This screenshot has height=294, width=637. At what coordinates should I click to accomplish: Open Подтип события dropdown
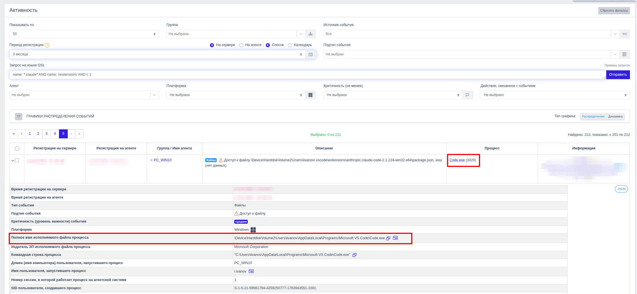[x=471, y=54]
